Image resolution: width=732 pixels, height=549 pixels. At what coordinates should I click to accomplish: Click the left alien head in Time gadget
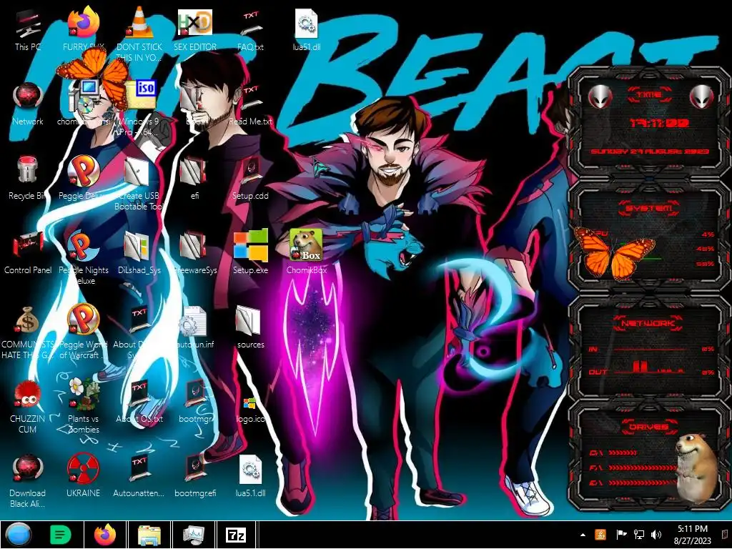[600, 97]
